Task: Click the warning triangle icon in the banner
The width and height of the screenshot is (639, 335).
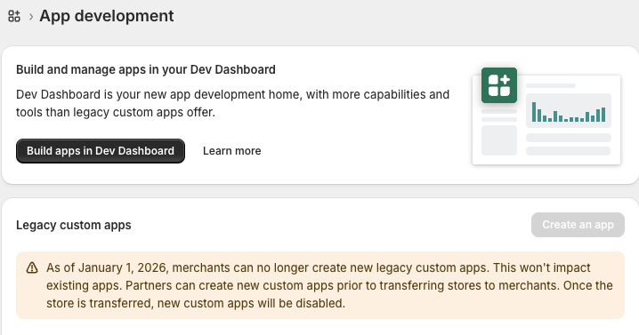Action: (x=32, y=267)
